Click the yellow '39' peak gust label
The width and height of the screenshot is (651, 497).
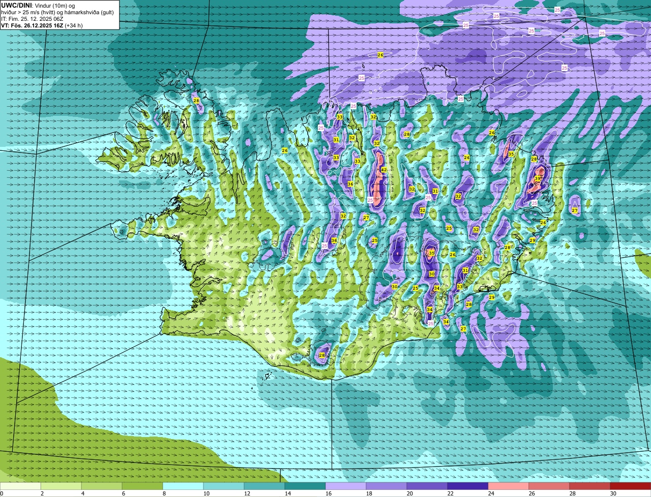pyautogui.click(x=538, y=178)
